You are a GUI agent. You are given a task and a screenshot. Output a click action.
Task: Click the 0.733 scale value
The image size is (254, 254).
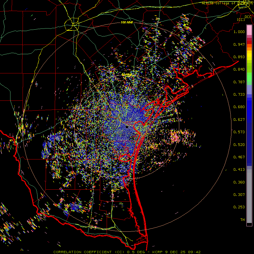239,95
